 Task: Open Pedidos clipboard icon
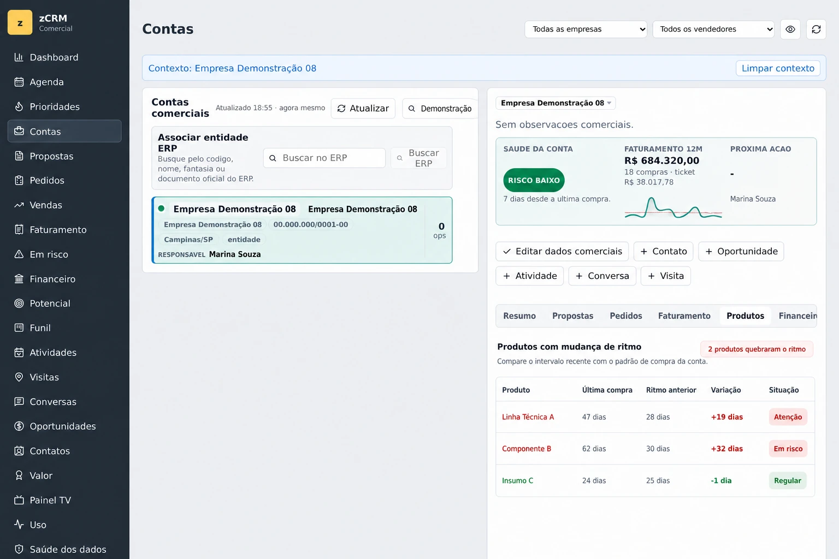coord(19,180)
